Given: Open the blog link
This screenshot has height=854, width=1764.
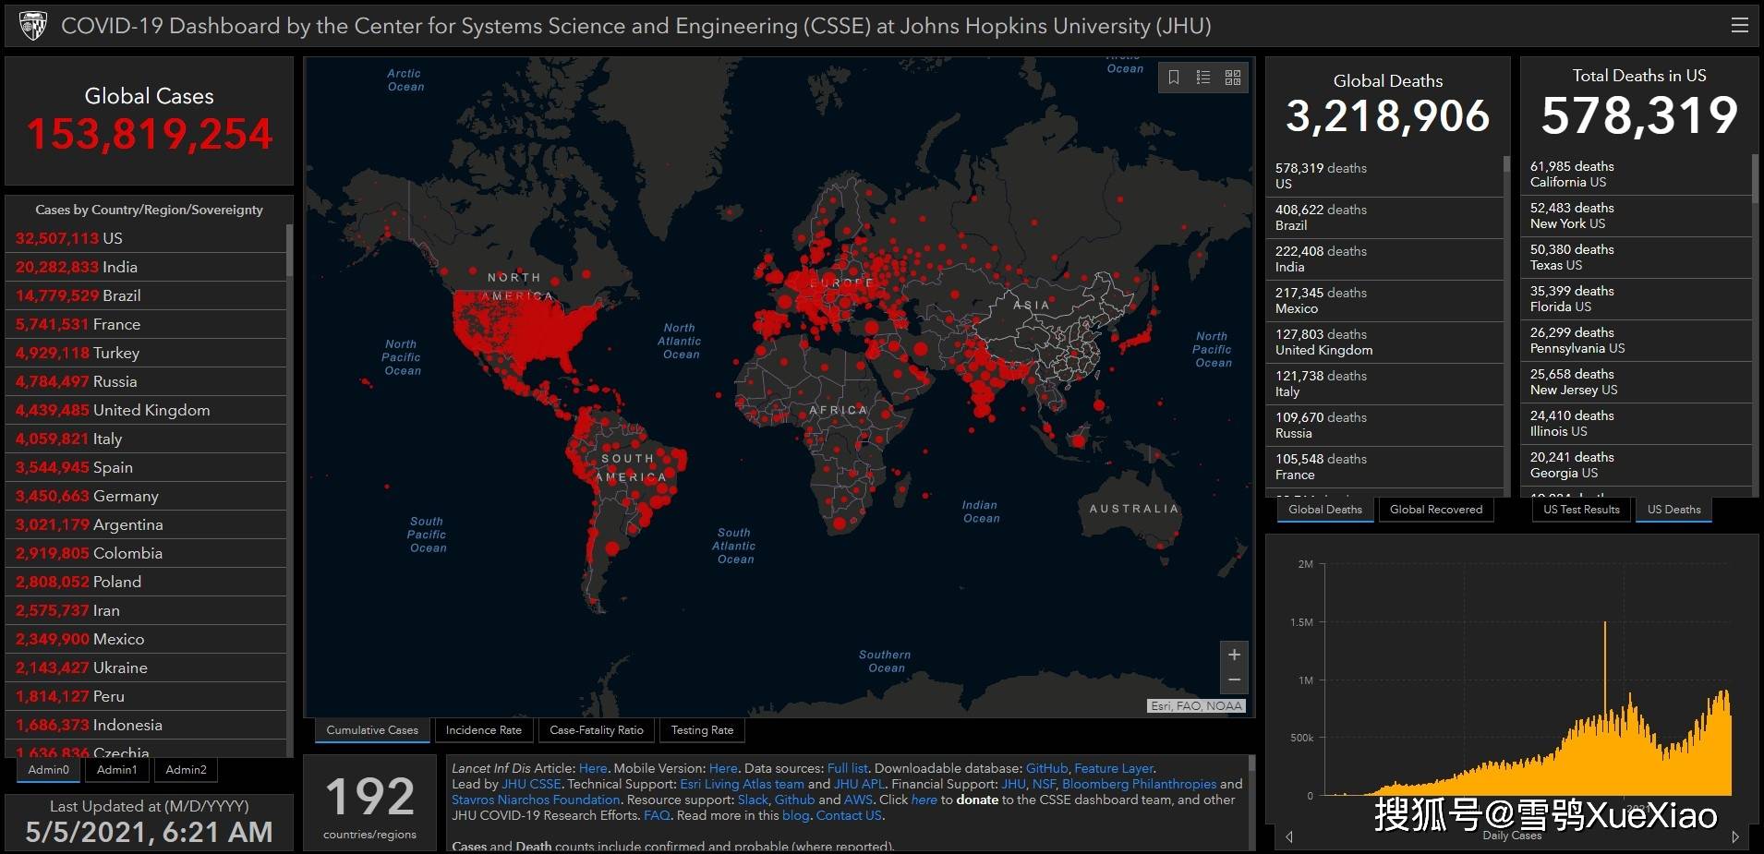Looking at the screenshot, I should tap(795, 815).
